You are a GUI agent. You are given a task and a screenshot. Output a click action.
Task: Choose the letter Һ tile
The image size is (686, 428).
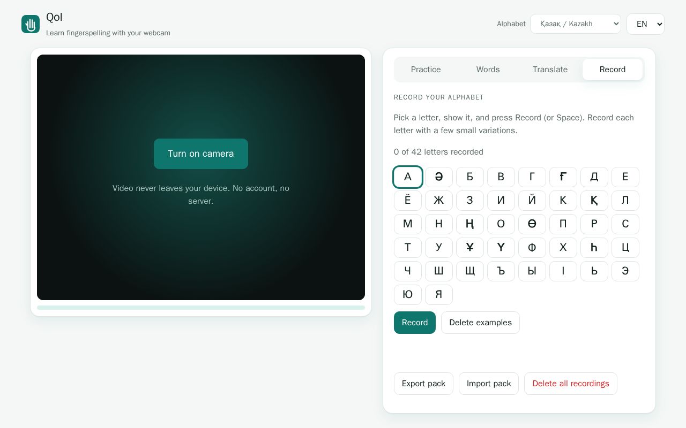click(x=594, y=248)
